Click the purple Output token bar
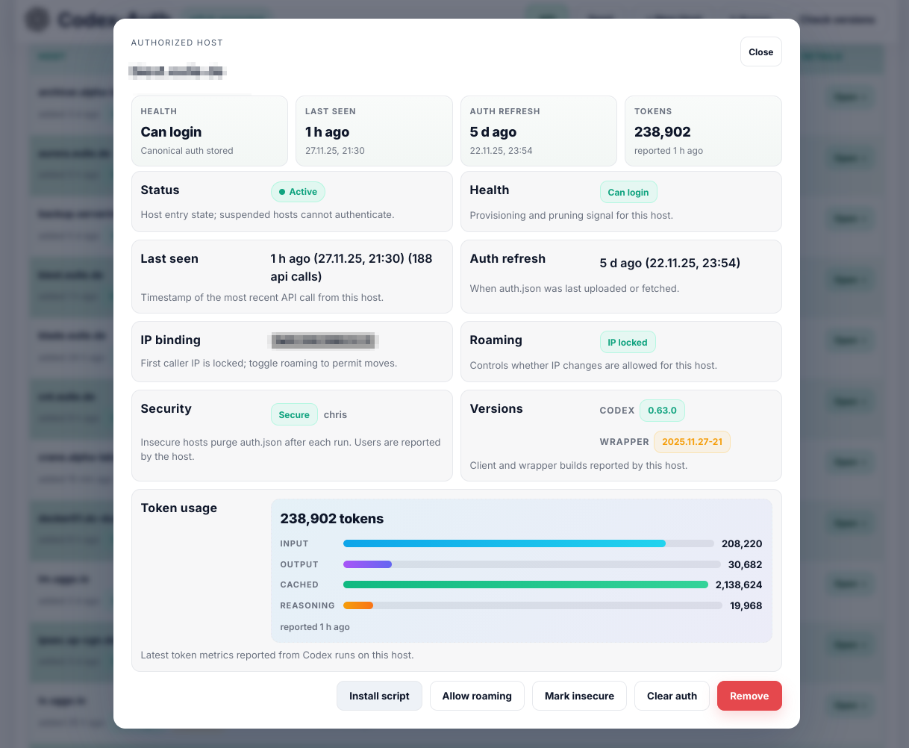Screen dimensions: 909x748 coord(367,564)
